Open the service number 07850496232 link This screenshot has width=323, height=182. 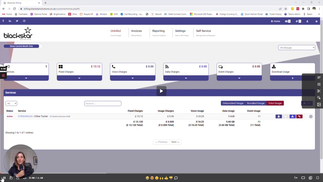pos(25,116)
